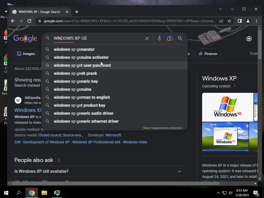Choose suggestion 'windows xp get user password'
Image resolution: width=264 pixels, height=198 pixels.
click(x=114, y=65)
